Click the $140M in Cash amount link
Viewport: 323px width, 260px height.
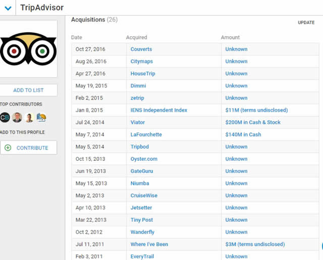pos(243,135)
